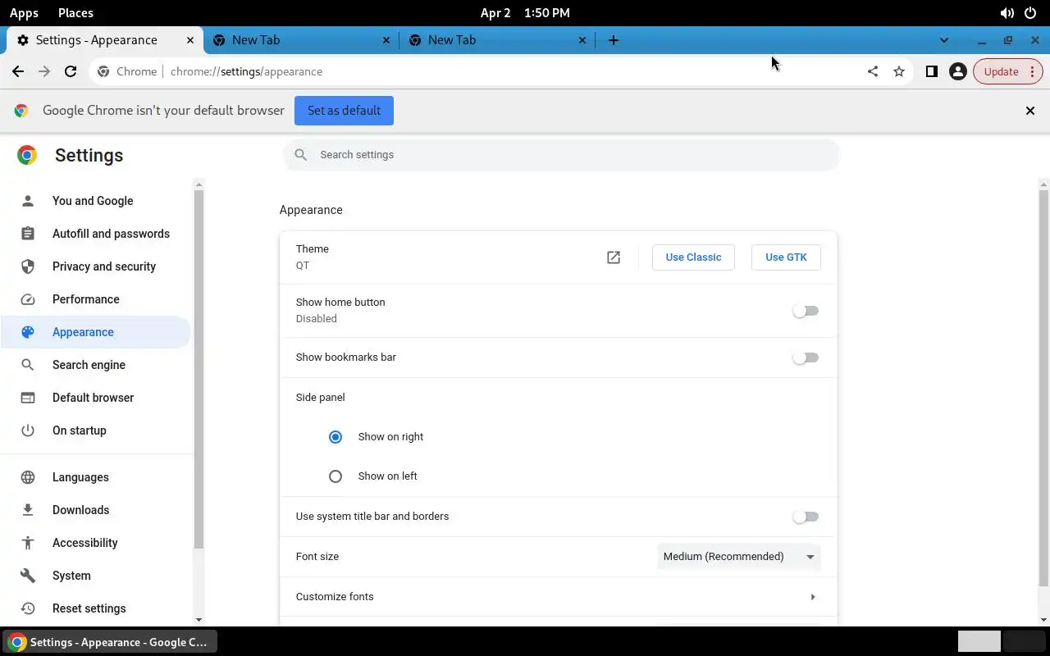Screen dimensions: 1050x656
Task: Click the Use GTK theme button
Action: click(786, 257)
